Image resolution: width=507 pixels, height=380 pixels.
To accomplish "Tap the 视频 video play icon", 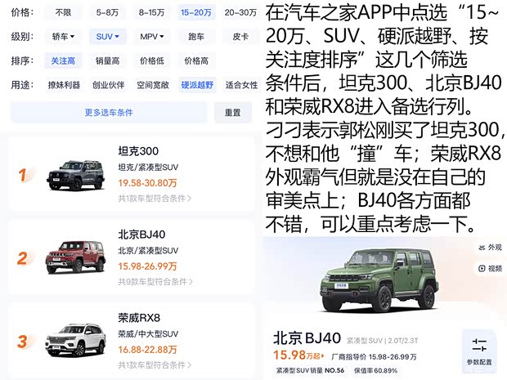I will [x=482, y=268].
